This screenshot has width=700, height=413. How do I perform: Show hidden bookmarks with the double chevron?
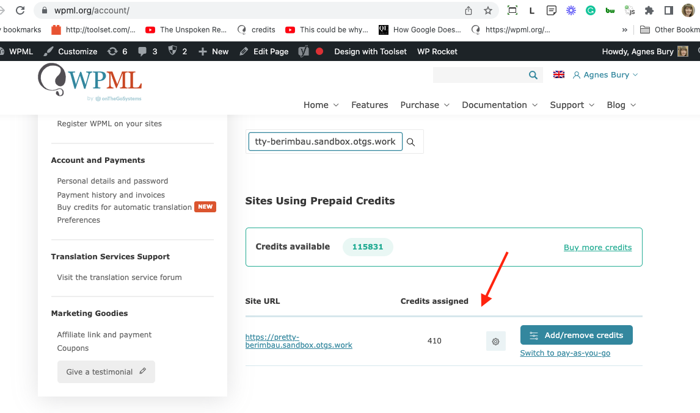coord(624,30)
